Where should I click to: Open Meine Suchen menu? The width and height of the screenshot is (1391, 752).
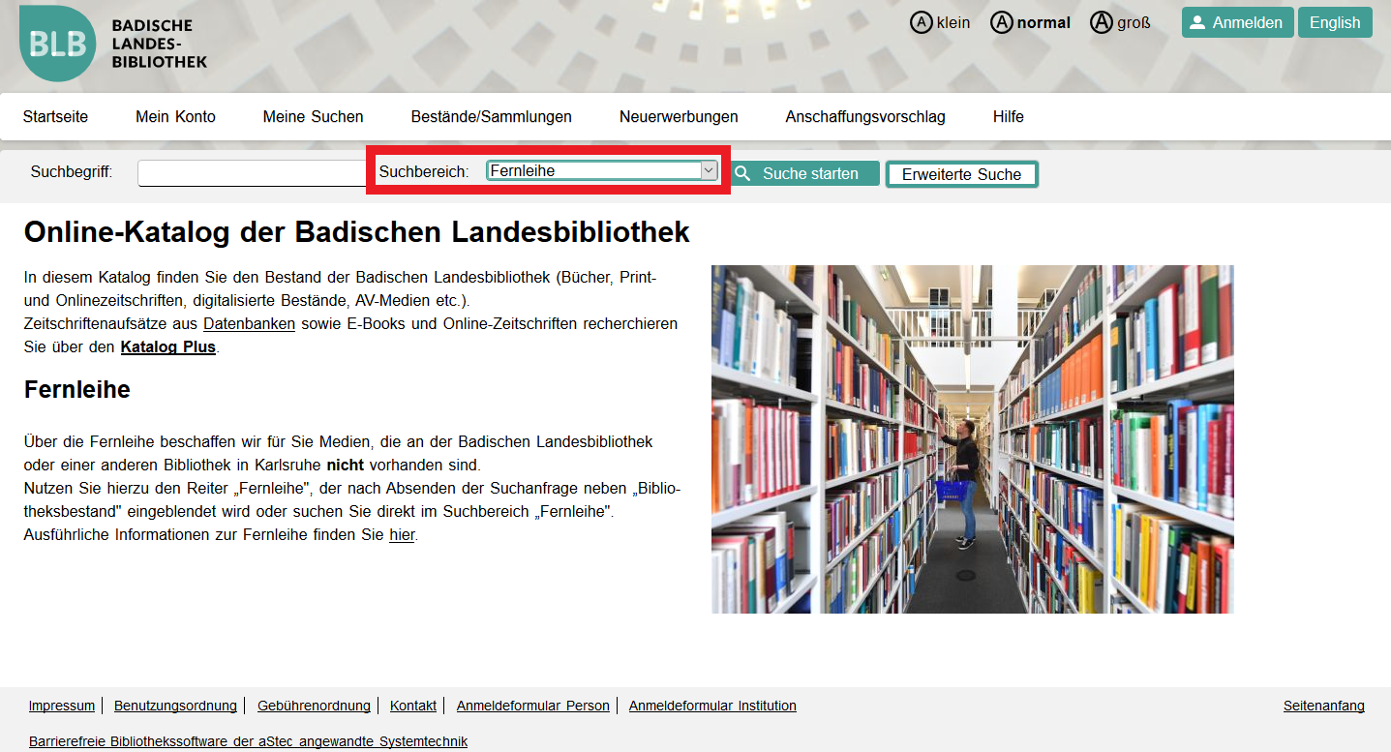(313, 117)
